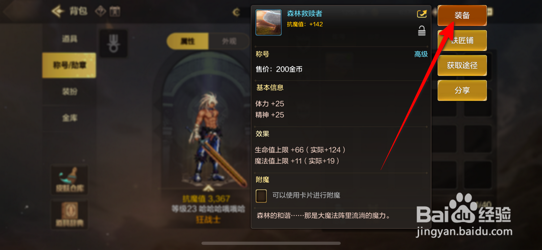Tap the 获取途径 button
Viewport: 542px width, 250px height.
(462, 65)
